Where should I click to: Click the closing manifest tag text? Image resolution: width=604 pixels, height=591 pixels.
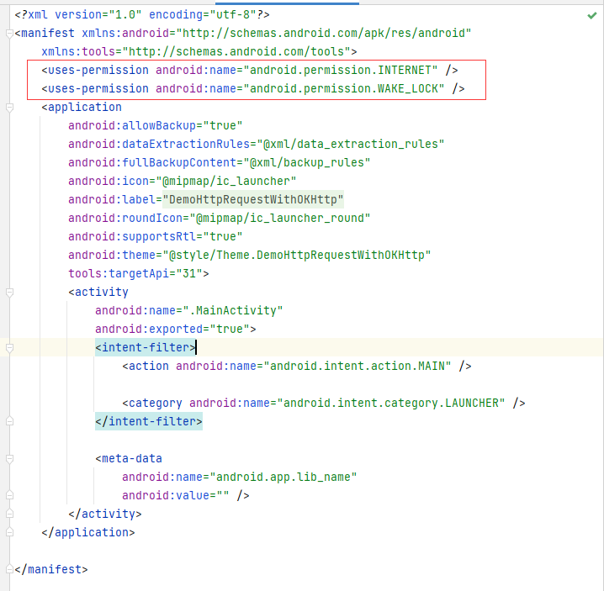pyautogui.click(x=51, y=569)
